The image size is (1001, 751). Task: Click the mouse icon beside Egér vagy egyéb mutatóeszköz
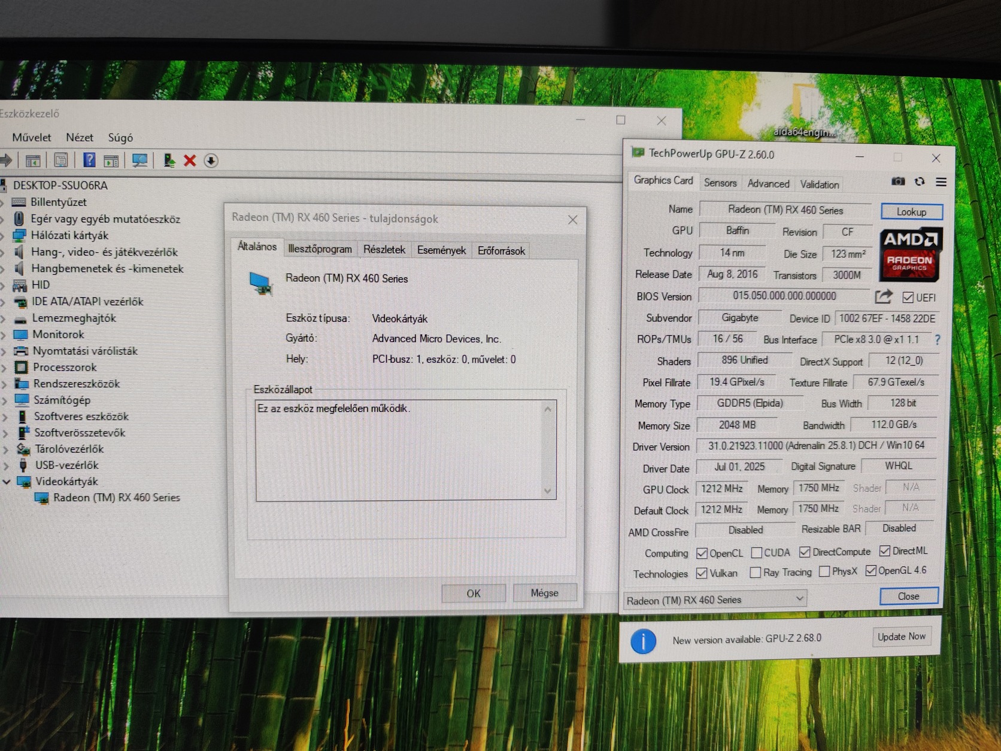coord(19,219)
